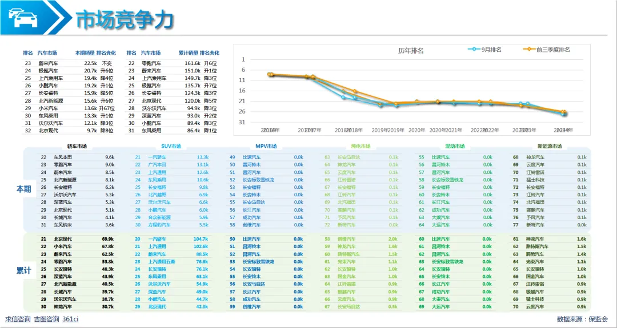
Task: Click the 市场竞争力 page title
Action: point(125,19)
